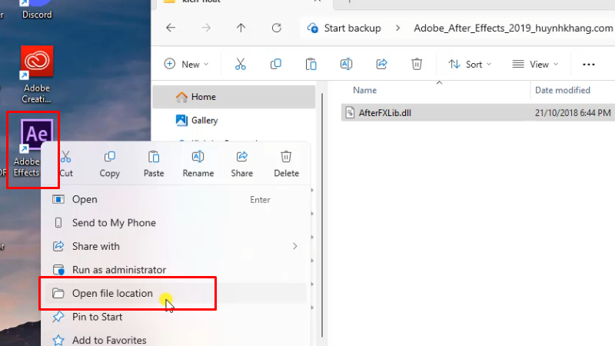Open the View dropdown
Screen dimensions: 615x346
click(535, 64)
